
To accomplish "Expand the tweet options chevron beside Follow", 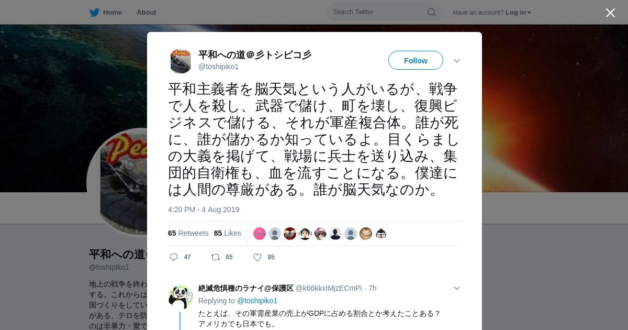I will click(x=457, y=61).
